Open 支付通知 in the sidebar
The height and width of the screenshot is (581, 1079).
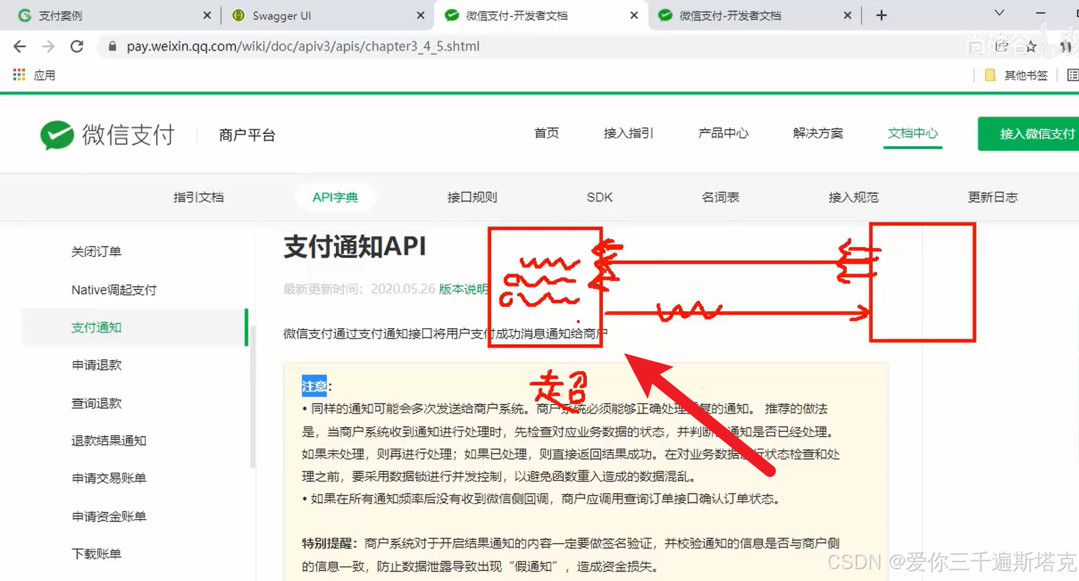click(x=135, y=328)
